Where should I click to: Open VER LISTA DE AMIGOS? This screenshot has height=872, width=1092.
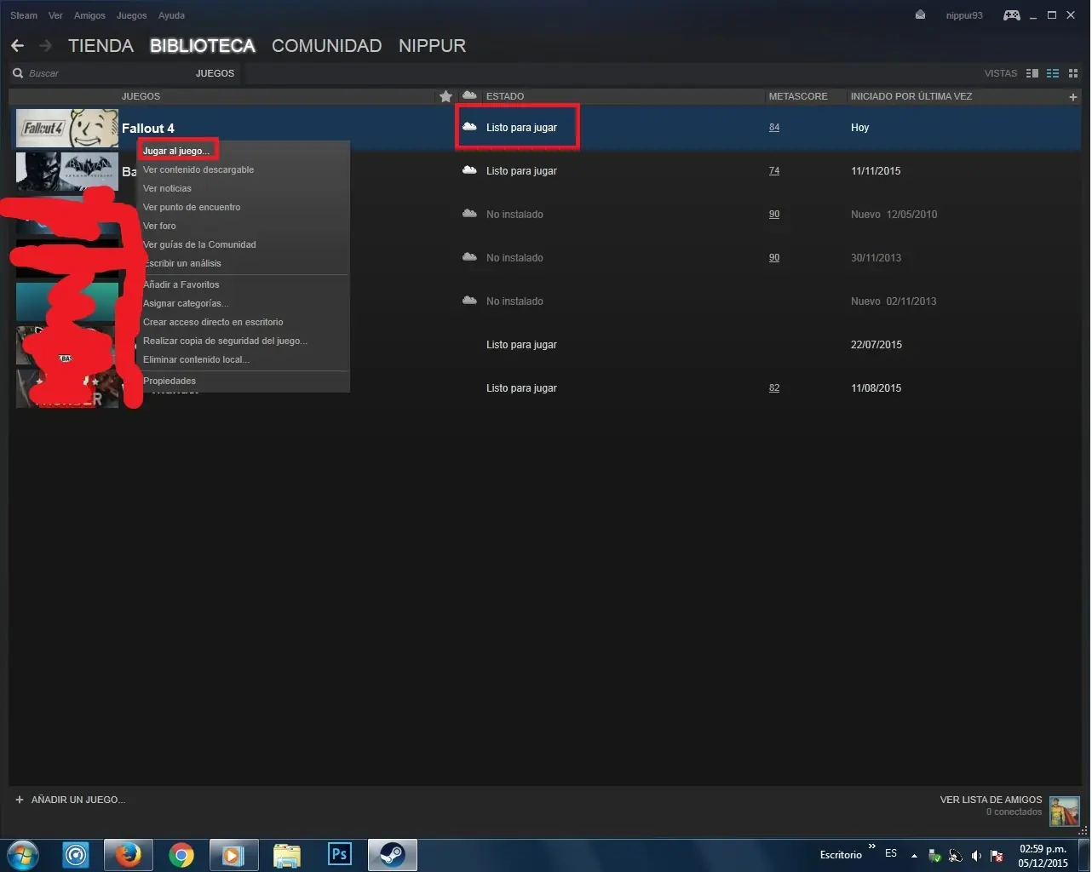point(991,800)
